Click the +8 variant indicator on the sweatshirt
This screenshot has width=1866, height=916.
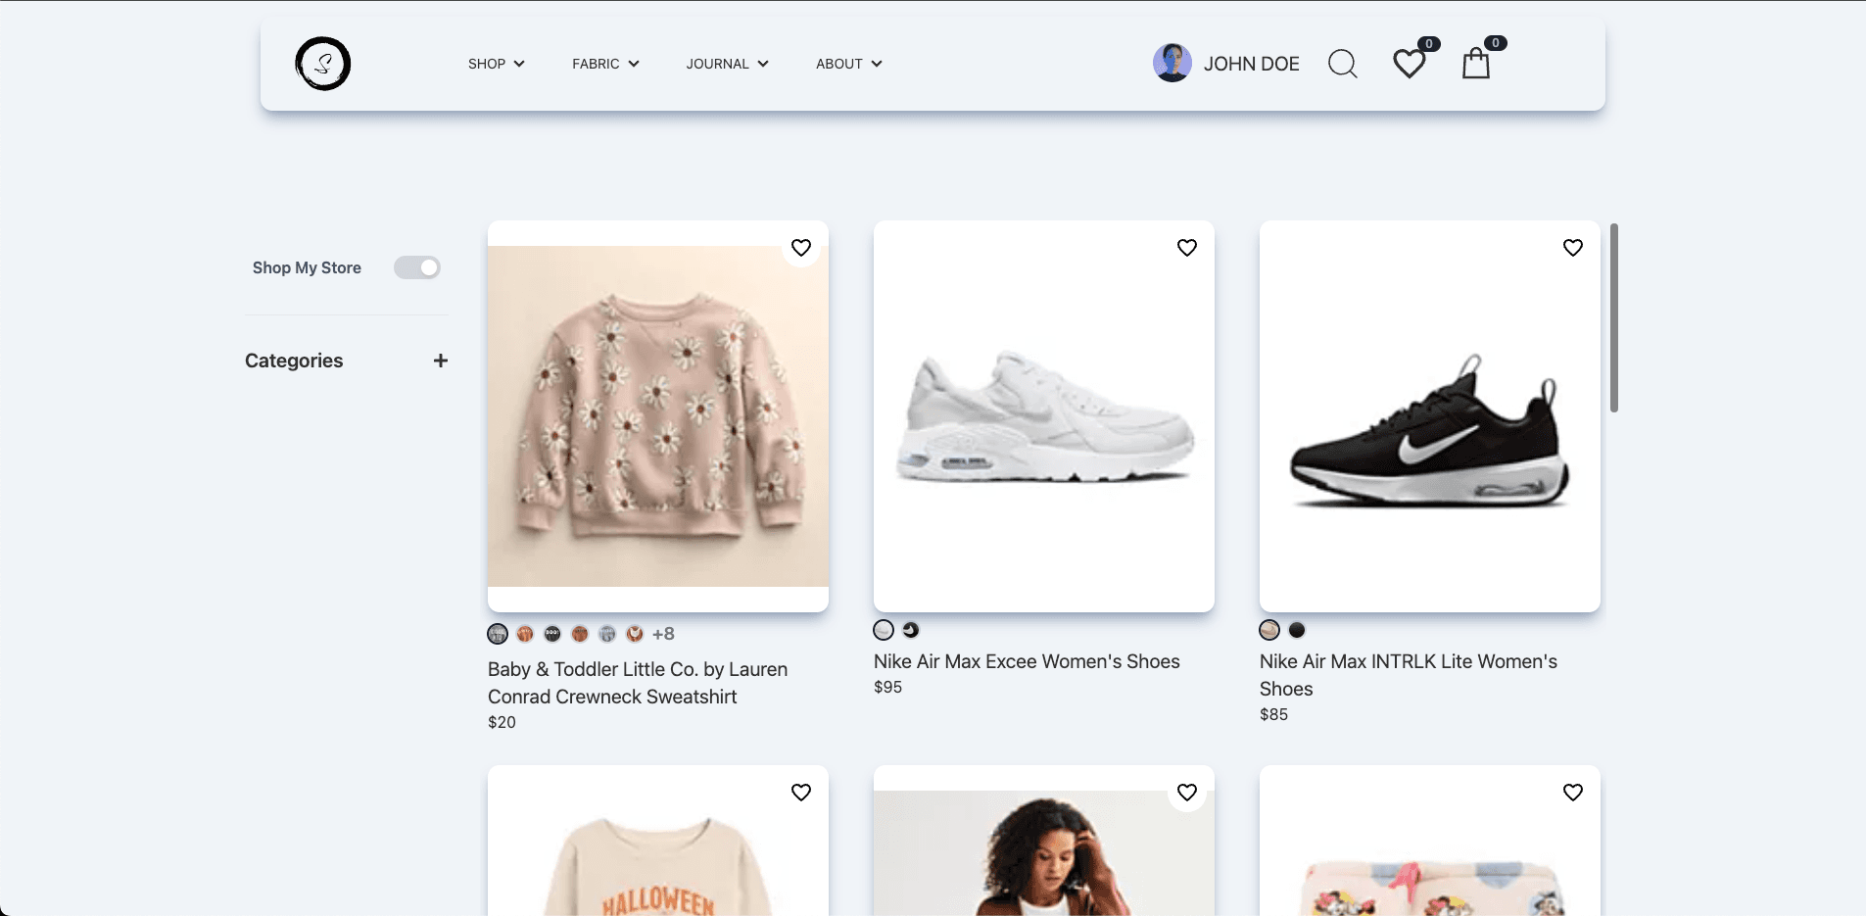pyautogui.click(x=662, y=633)
